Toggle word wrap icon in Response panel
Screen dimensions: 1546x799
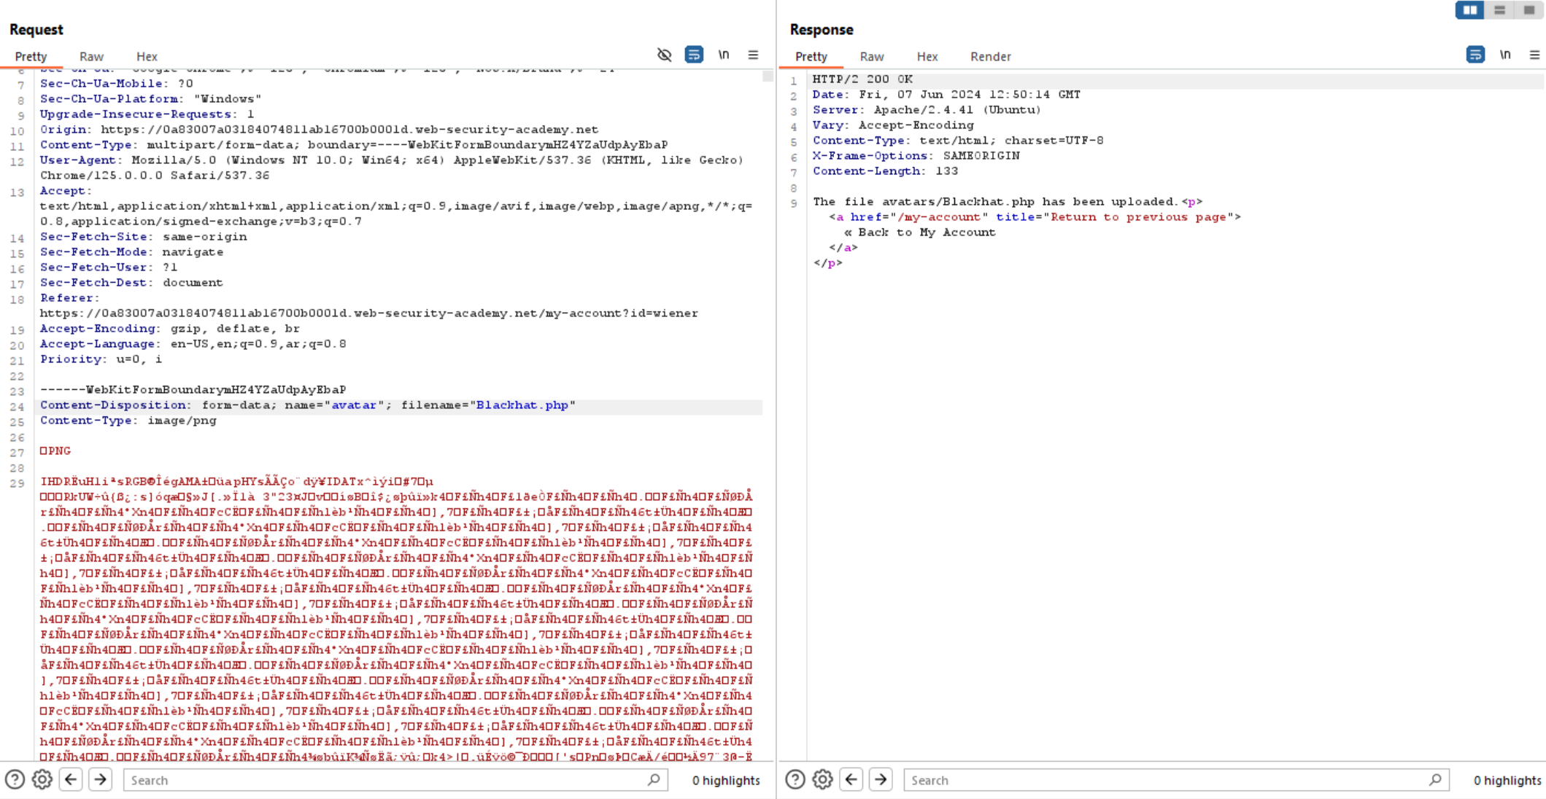(1475, 55)
